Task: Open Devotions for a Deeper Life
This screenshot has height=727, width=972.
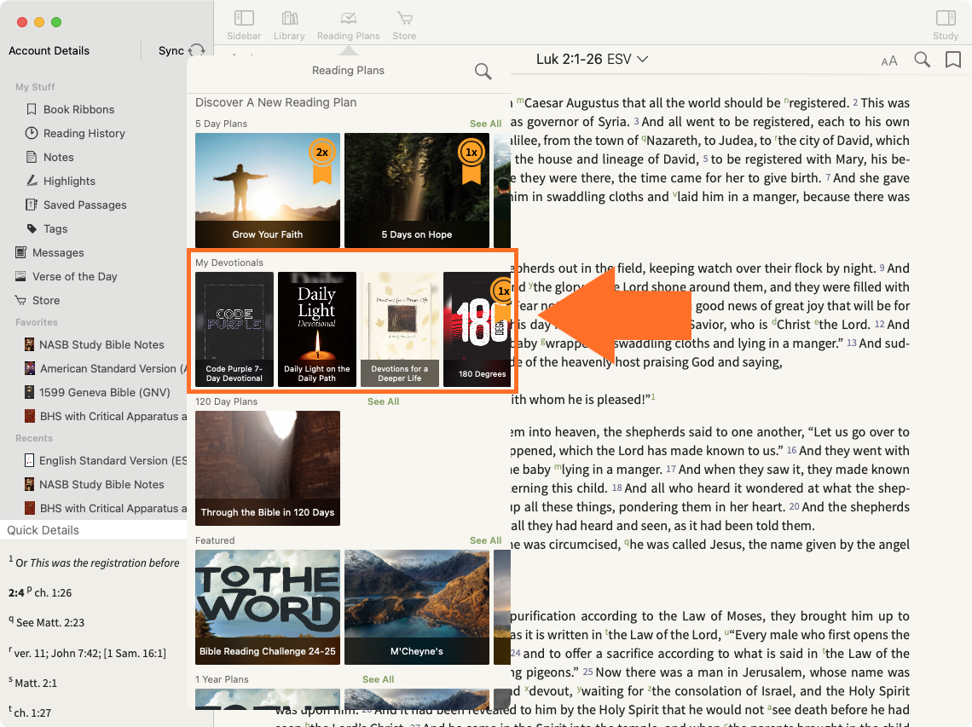Action: pos(400,329)
